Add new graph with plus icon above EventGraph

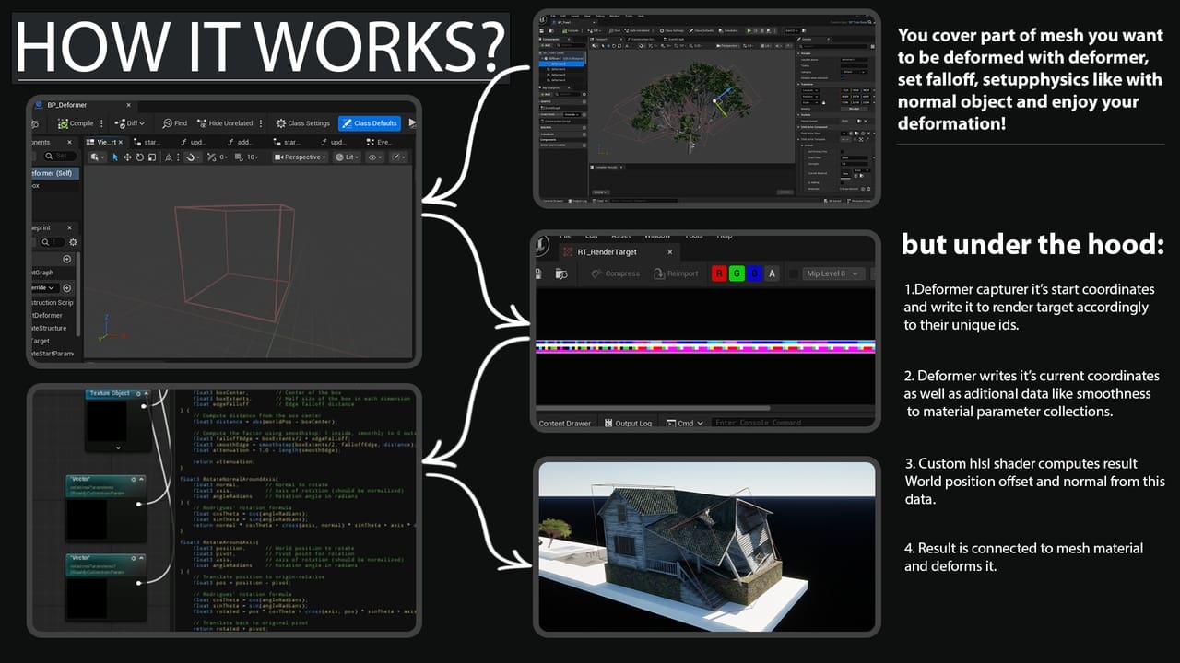click(x=67, y=259)
